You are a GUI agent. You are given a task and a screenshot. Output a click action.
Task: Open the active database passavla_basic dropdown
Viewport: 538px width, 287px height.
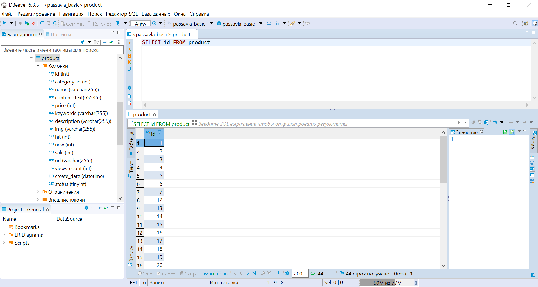coord(261,24)
